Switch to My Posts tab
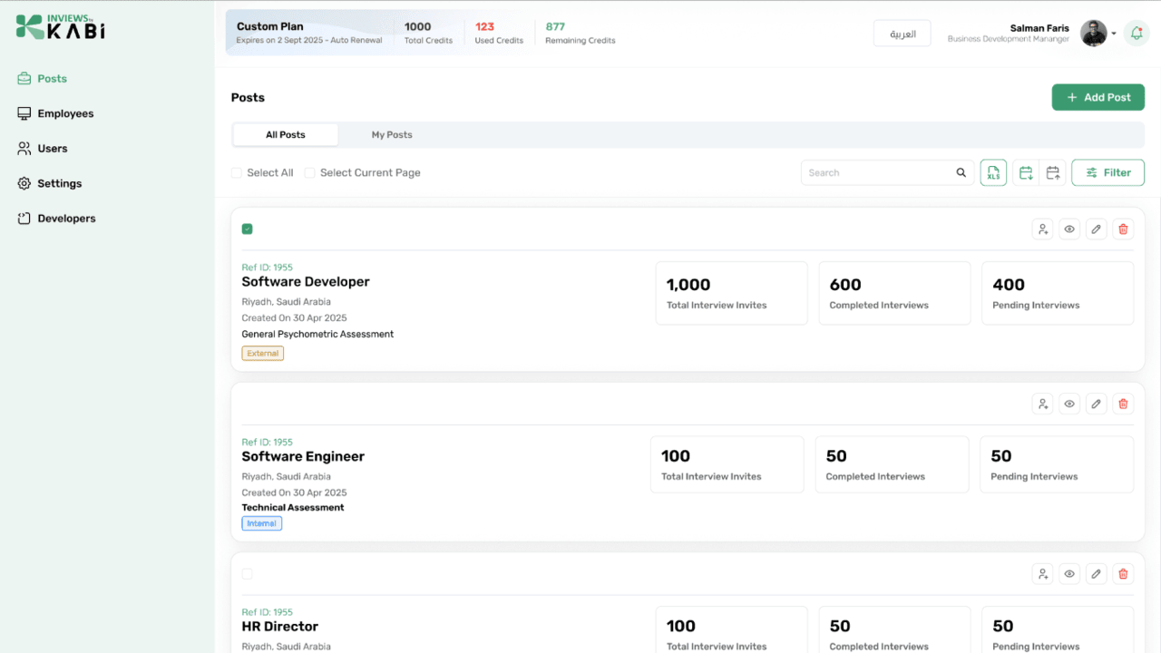 392,135
